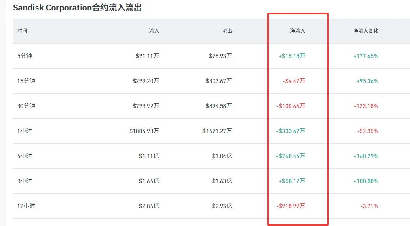The image size is (410, 226).
Task: Click the inflow value $299.20万
Action: click(146, 81)
